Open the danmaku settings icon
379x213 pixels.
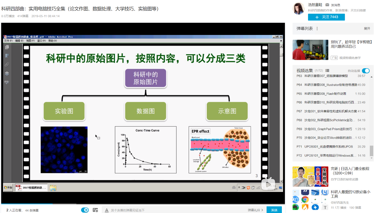tap(95, 210)
